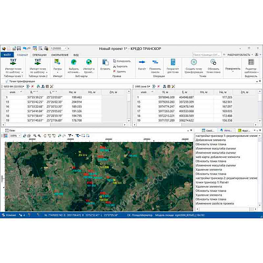This screenshot has height=263, width=263.
Task: Switch to the ОПЕРАЦИИ ribbon tab
Action: pyautogui.click(x=39, y=55)
